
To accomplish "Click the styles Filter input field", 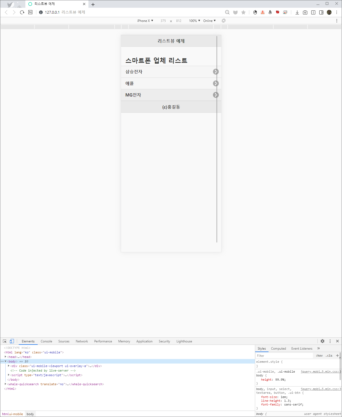I will pyautogui.click(x=284, y=356).
